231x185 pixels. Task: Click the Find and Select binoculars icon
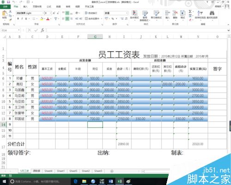[212, 13]
